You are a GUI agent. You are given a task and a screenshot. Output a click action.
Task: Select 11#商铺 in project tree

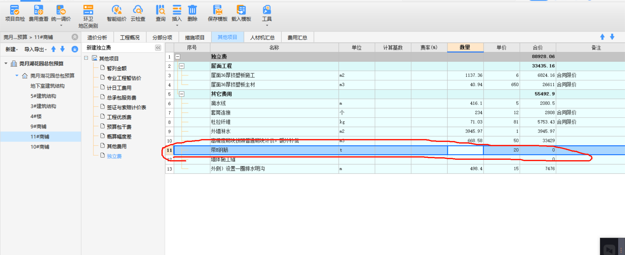click(40, 137)
